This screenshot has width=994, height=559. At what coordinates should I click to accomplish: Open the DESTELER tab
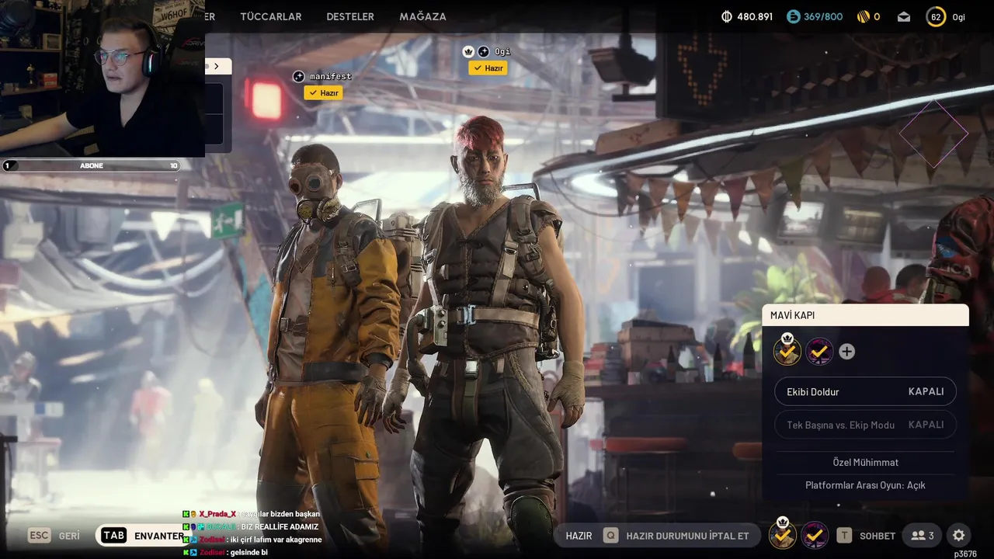click(x=350, y=16)
